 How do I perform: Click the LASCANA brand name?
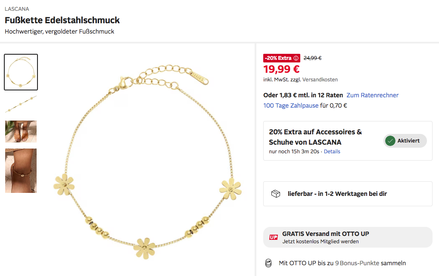pos(17,9)
